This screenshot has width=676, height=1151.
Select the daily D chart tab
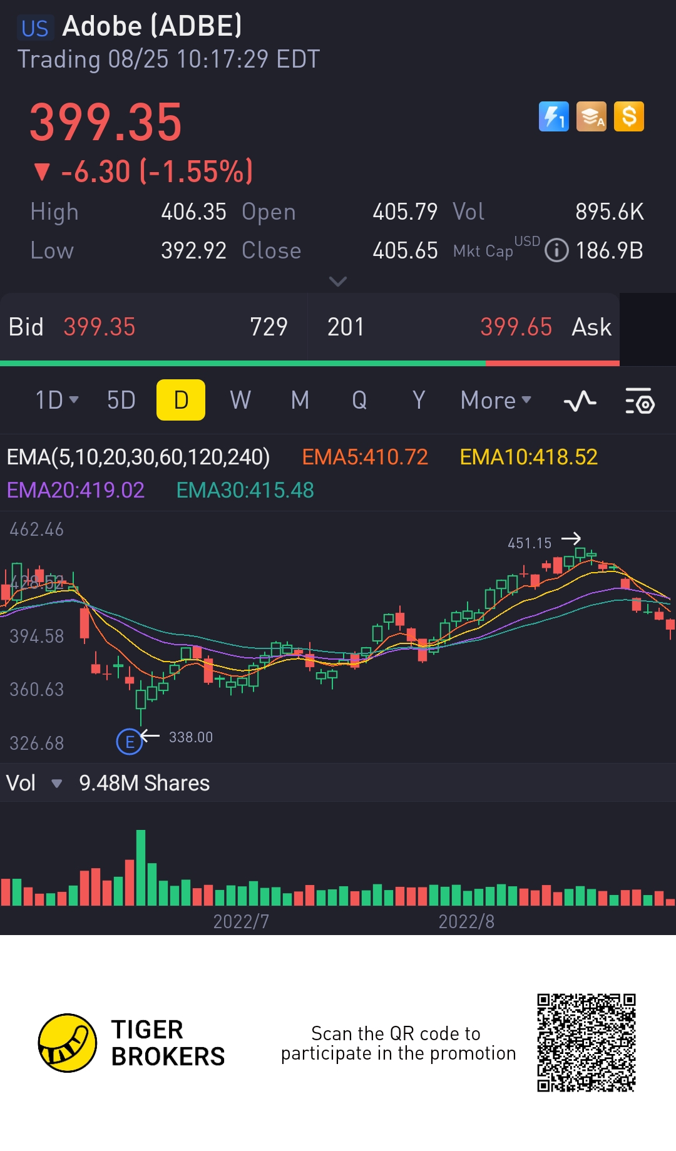181,400
